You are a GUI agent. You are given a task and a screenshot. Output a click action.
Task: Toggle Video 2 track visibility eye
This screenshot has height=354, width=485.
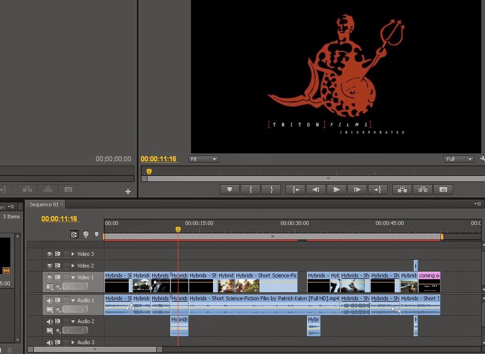tap(50, 265)
